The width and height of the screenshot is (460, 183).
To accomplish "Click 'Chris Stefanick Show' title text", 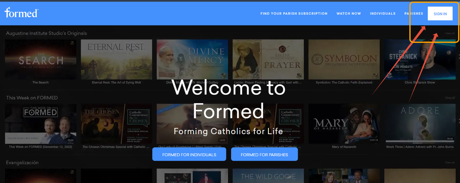I will coord(420,83).
